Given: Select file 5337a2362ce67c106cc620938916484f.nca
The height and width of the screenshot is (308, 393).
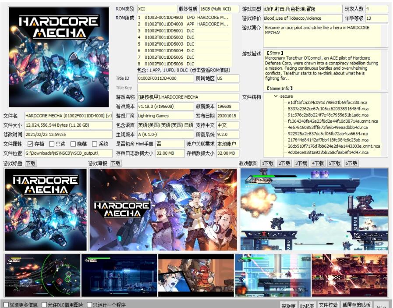Looking at the screenshot, I should [327, 109].
